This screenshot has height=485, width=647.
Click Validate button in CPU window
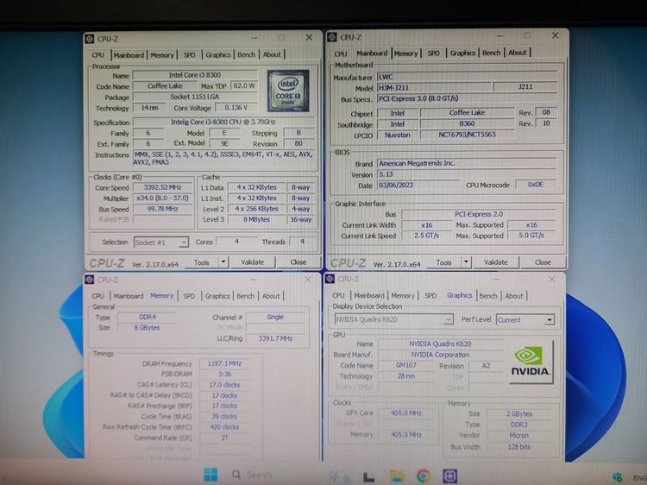tap(253, 262)
